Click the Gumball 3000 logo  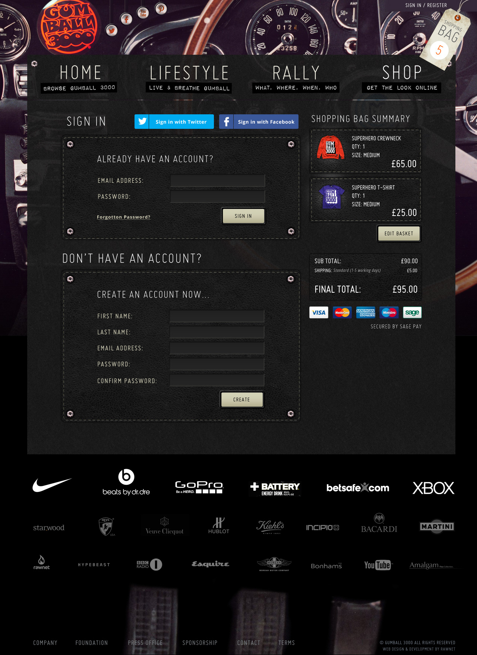pyautogui.click(x=69, y=27)
